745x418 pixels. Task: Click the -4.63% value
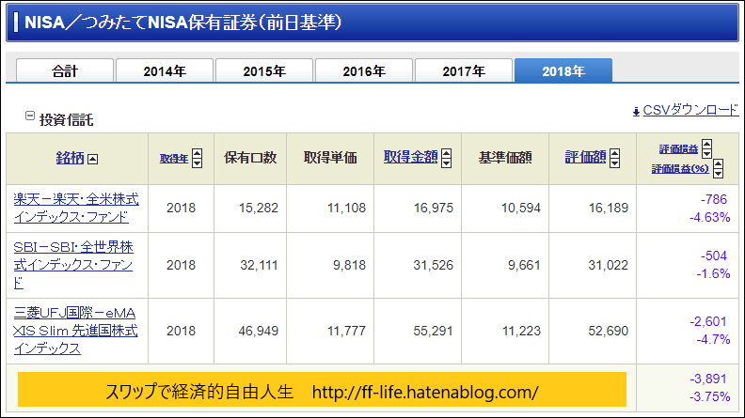(x=710, y=217)
